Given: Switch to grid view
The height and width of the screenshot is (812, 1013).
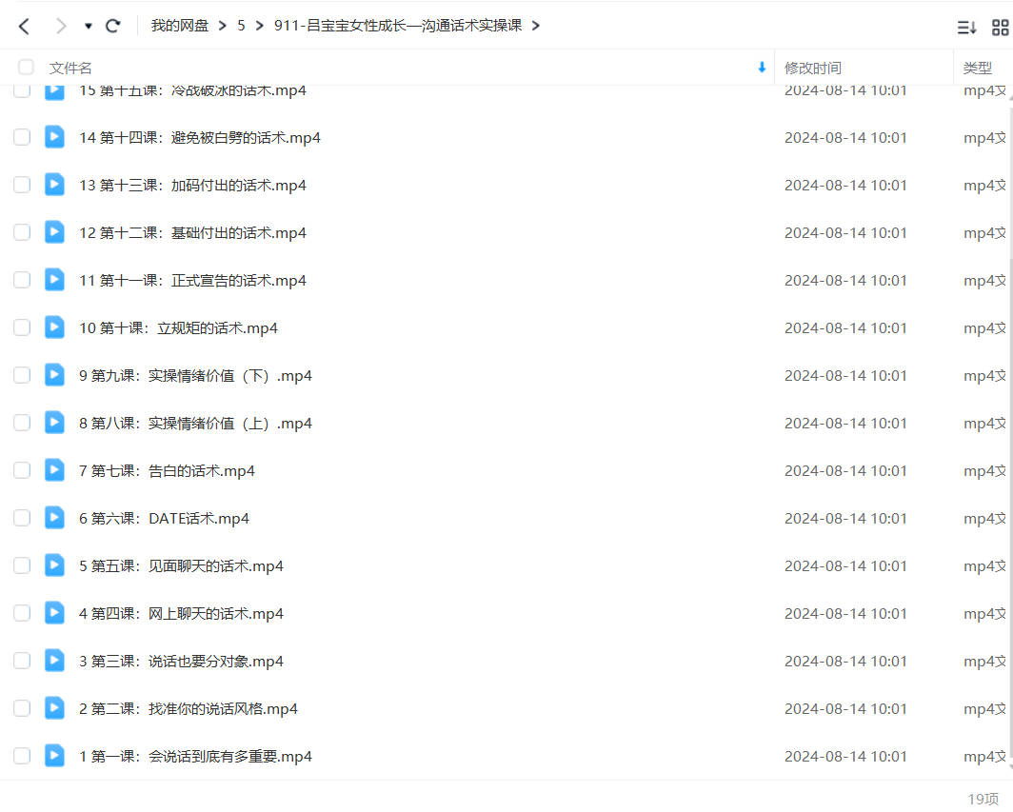Looking at the screenshot, I should [x=1000, y=28].
